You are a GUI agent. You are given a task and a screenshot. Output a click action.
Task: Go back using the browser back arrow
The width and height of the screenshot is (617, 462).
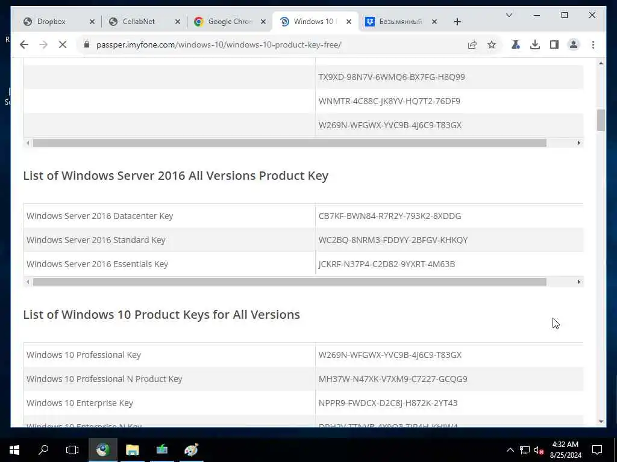coord(24,45)
